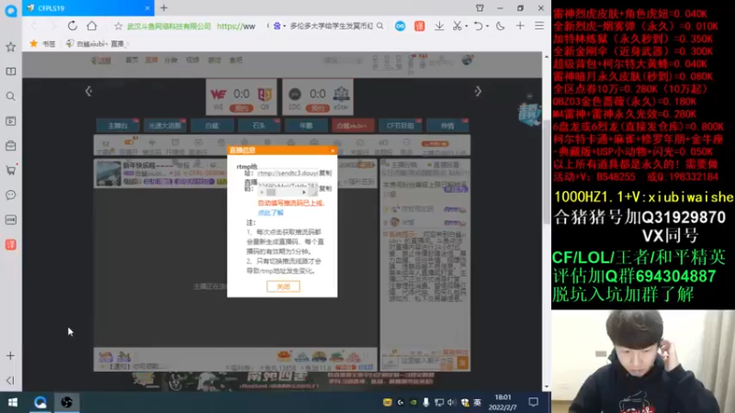Switch to the 光速大逃脱 channel tab
Image resolution: width=735 pixels, height=413 pixels.
(165, 126)
